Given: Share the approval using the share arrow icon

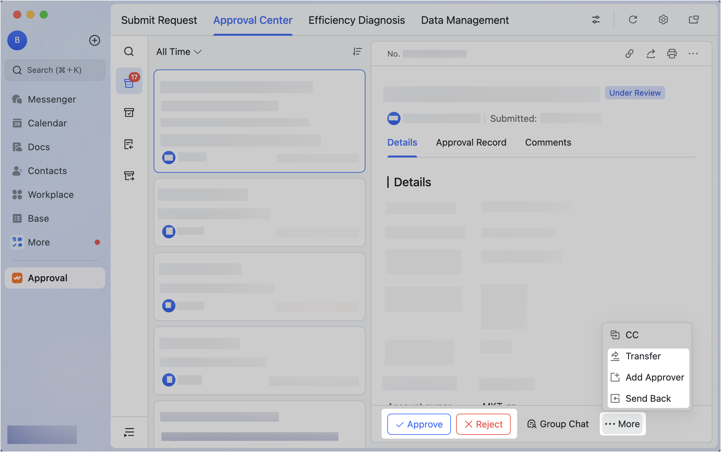Looking at the screenshot, I should click(x=650, y=54).
